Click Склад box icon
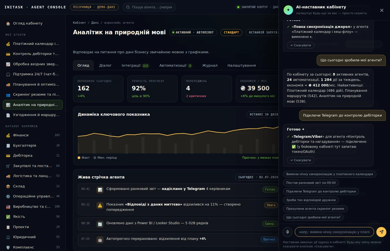Viewport: 390px width, 251px height. click(x=8, y=186)
